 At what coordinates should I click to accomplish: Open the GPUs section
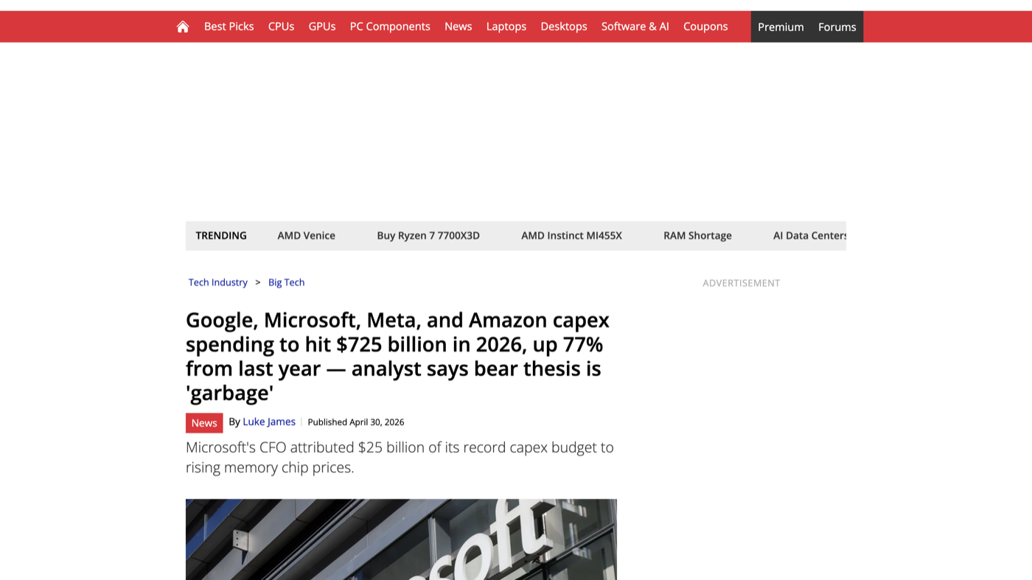coord(322,27)
